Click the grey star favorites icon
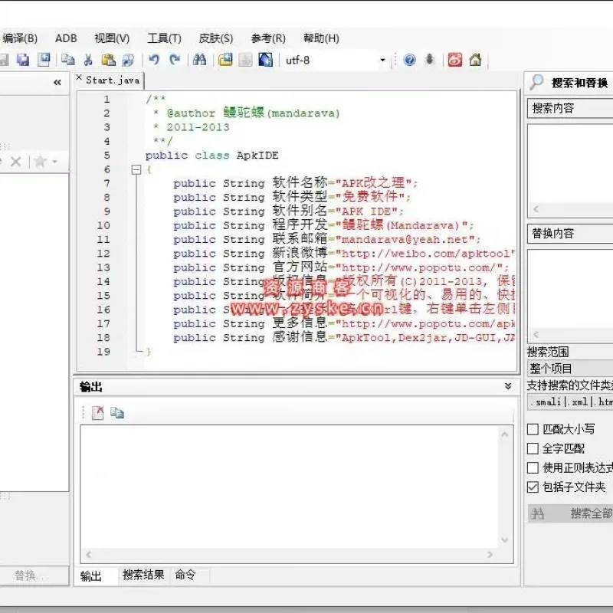 (41, 161)
